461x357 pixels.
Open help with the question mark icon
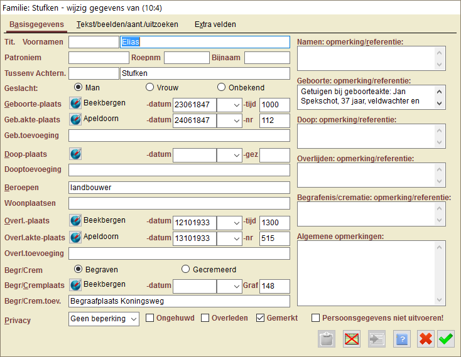(402, 339)
